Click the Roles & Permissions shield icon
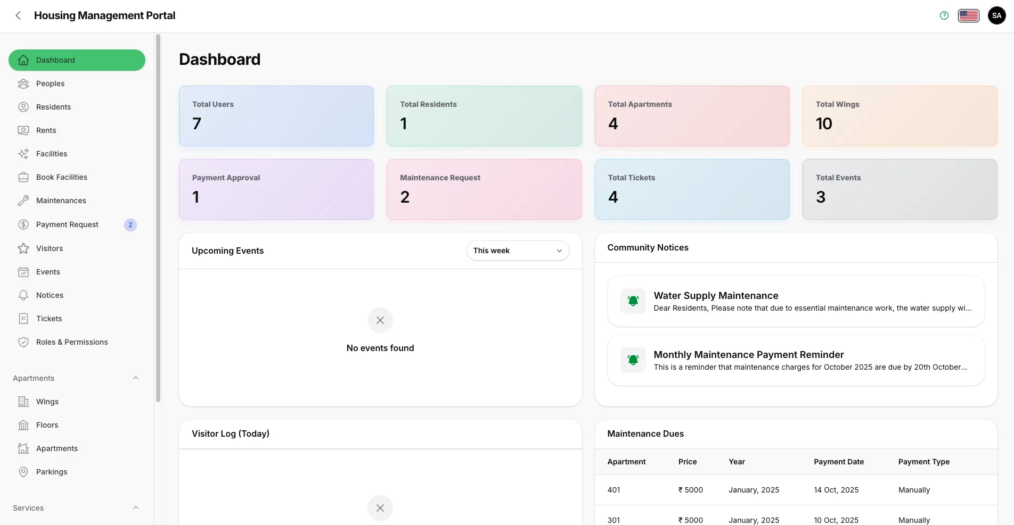The height and width of the screenshot is (525, 1014). tap(23, 342)
